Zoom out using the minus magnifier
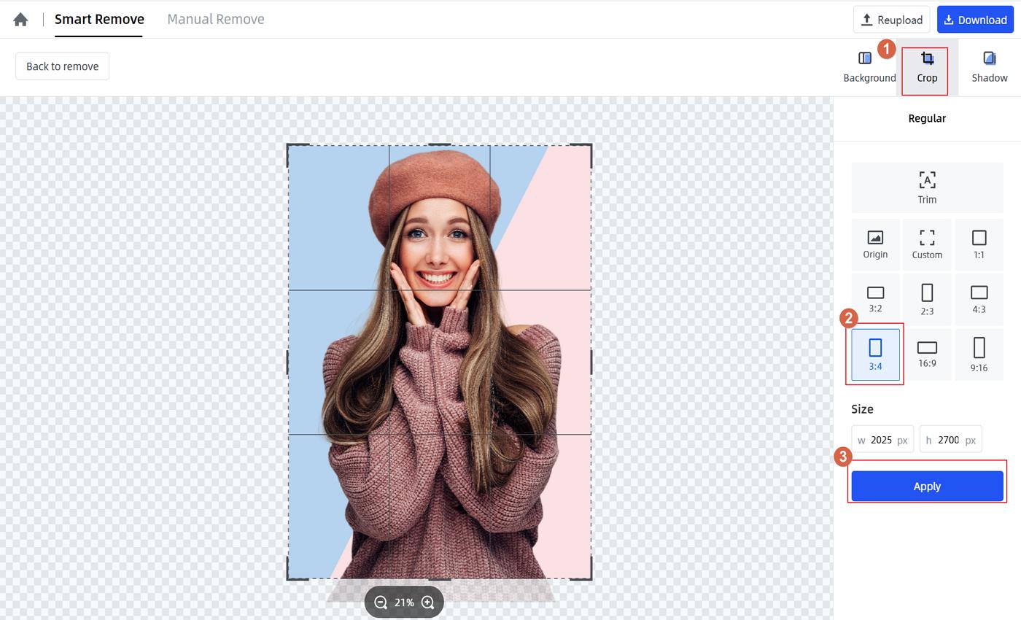The height and width of the screenshot is (620, 1021). click(x=381, y=602)
